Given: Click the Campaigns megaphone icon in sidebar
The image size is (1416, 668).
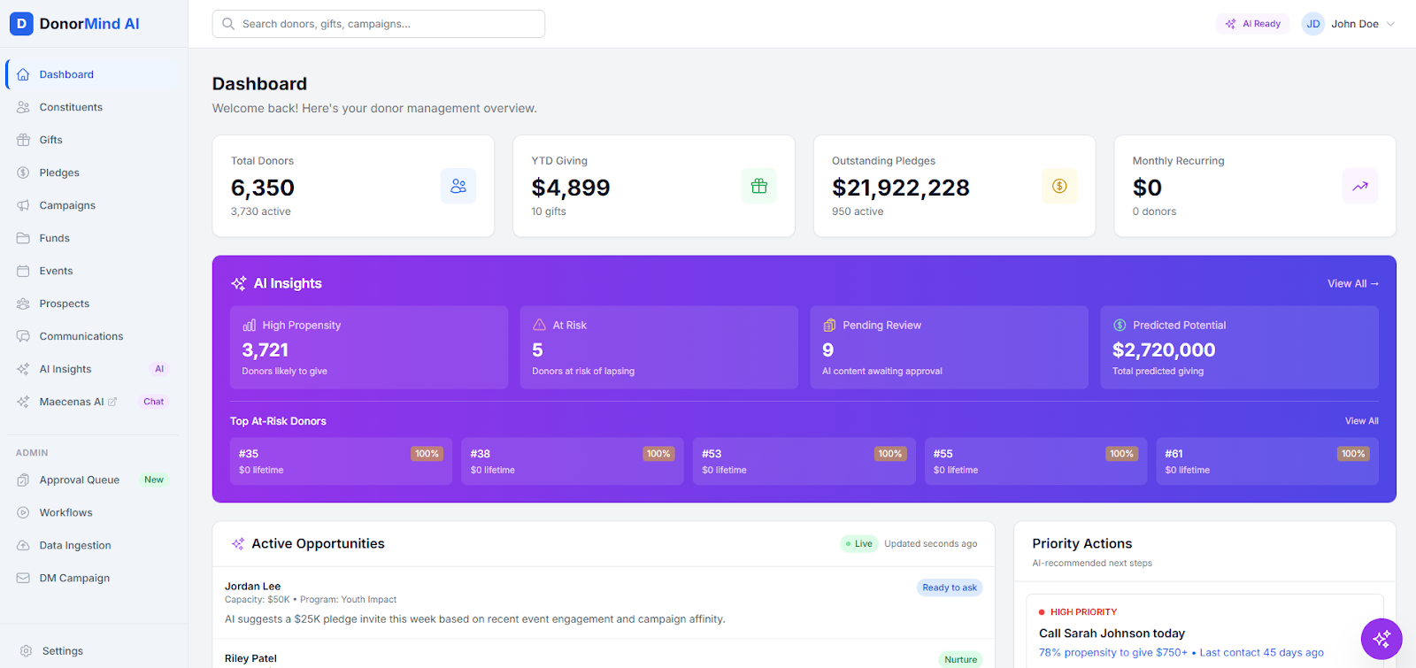Looking at the screenshot, I should (23, 205).
